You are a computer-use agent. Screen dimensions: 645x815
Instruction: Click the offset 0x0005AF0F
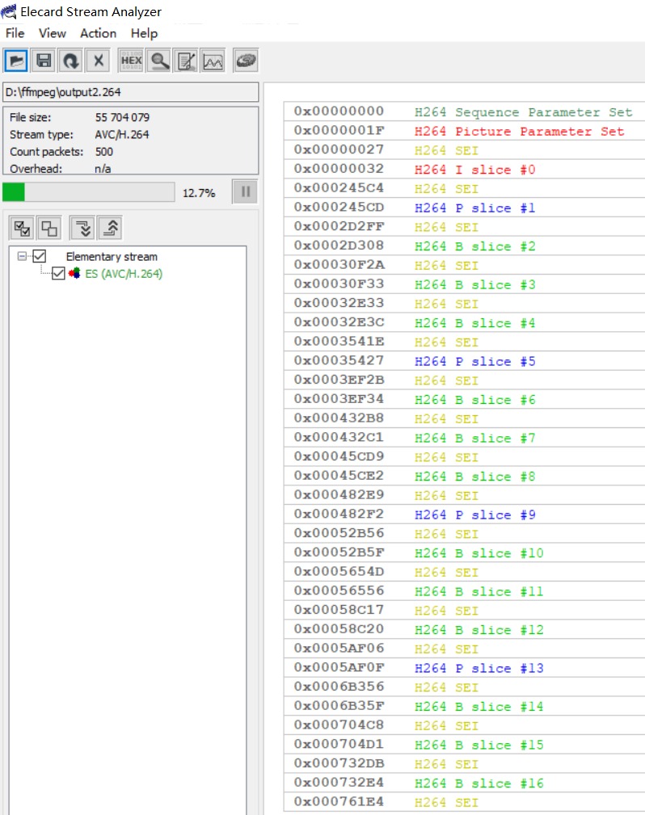339,667
